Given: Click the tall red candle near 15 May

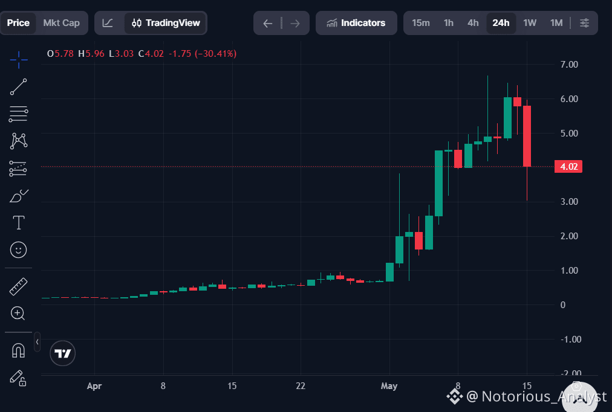Looking at the screenshot, I should point(527,136).
